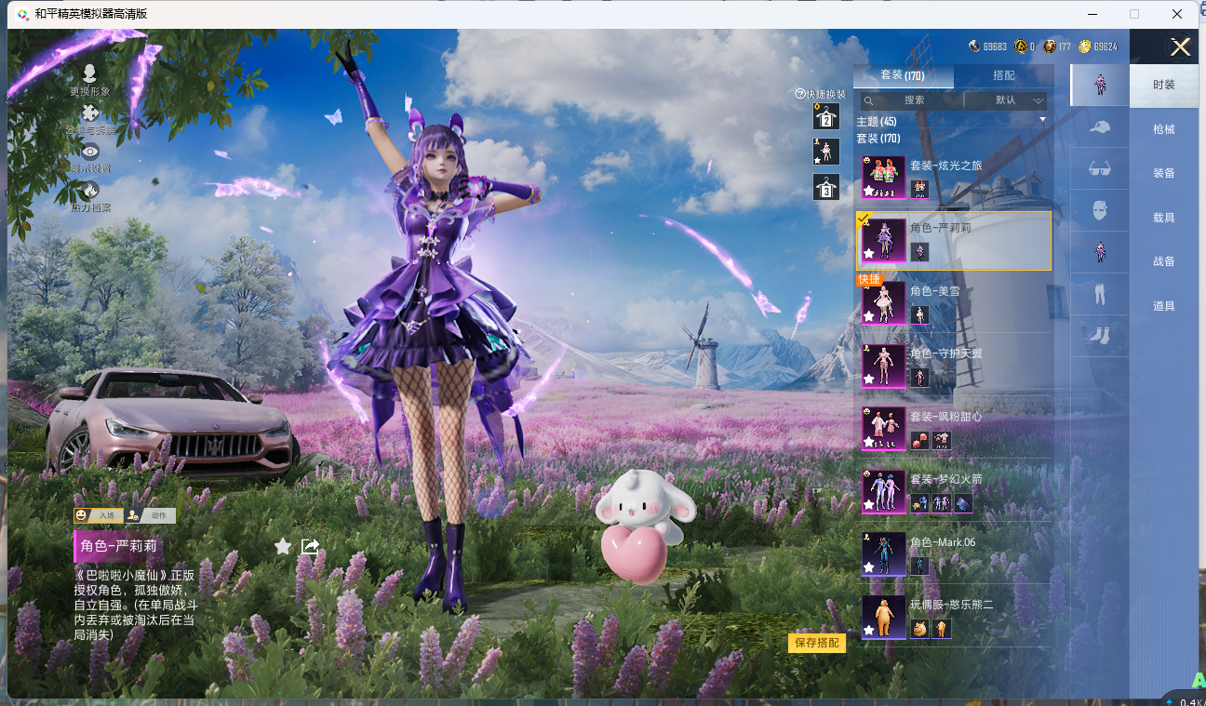Click the emulator logo in title bar
The height and width of the screenshot is (706, 1206).
[22, 14]
